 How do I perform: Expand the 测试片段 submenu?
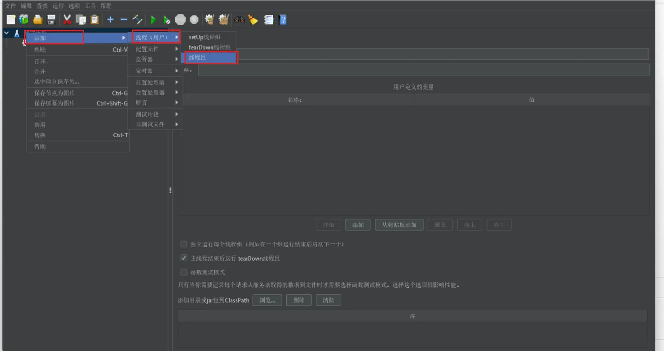155,115
